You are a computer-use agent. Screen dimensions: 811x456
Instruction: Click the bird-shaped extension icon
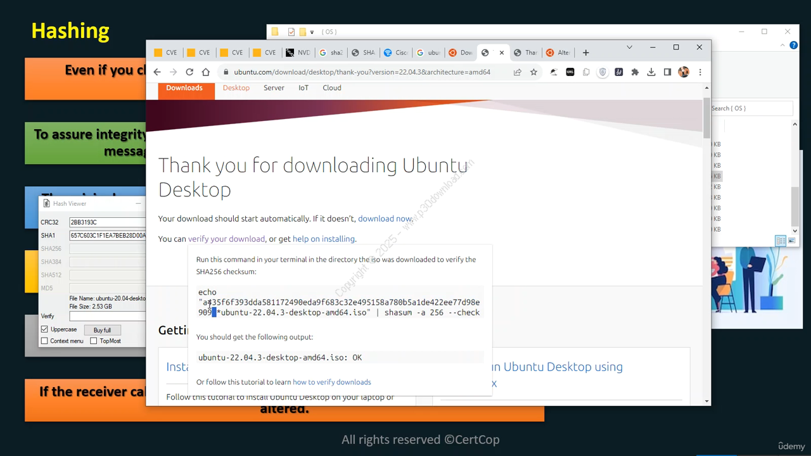(x=554, y=72)
